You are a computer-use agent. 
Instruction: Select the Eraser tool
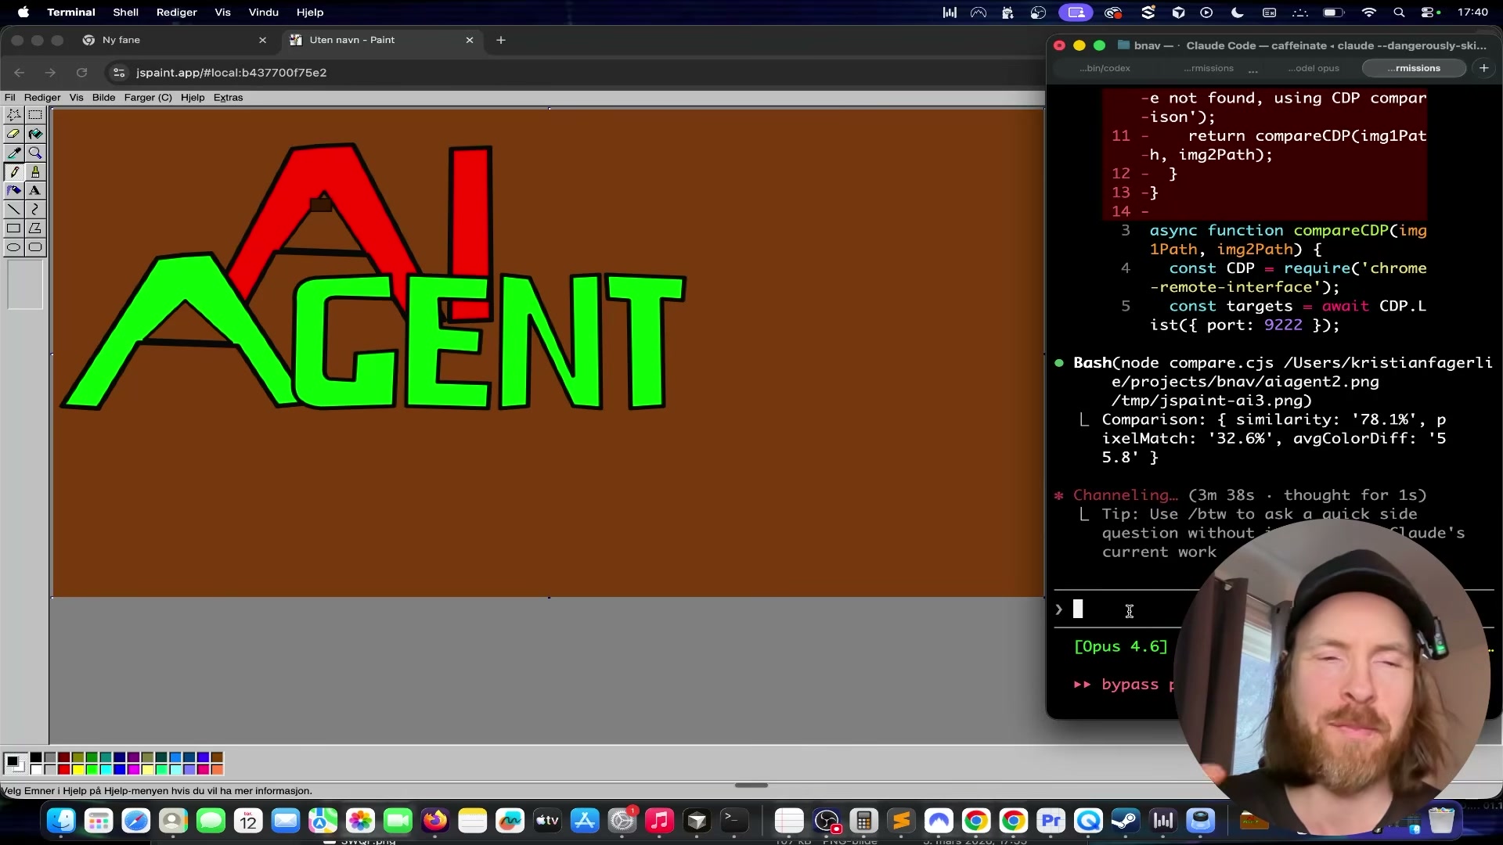click(x=14, y=134)
